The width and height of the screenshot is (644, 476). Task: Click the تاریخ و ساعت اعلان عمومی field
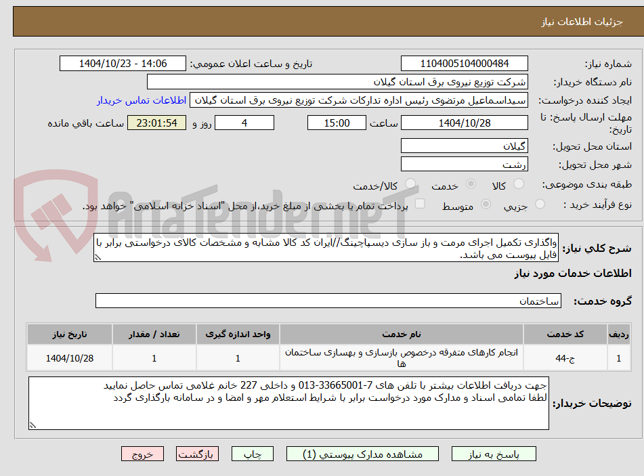(x=122, y=62)
